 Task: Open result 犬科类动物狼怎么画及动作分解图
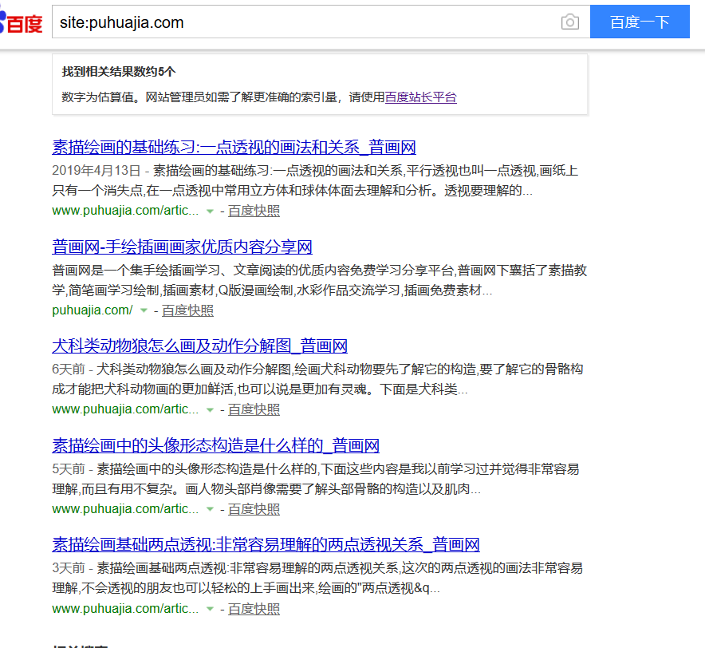click(199, 346)
